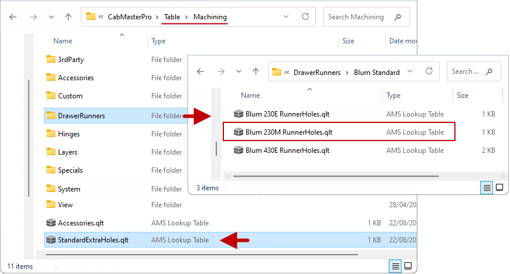Viewport: 510px width, 274px height.
Task: Click the Machining breadcrumb segment
Action: [210, 17]
